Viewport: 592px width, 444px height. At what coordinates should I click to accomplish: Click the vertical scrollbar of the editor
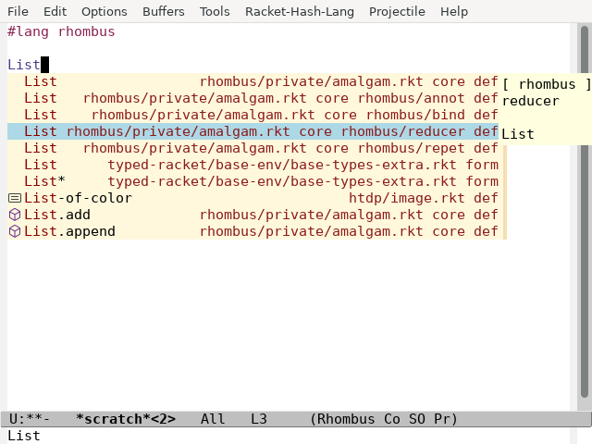coord(584,212)
